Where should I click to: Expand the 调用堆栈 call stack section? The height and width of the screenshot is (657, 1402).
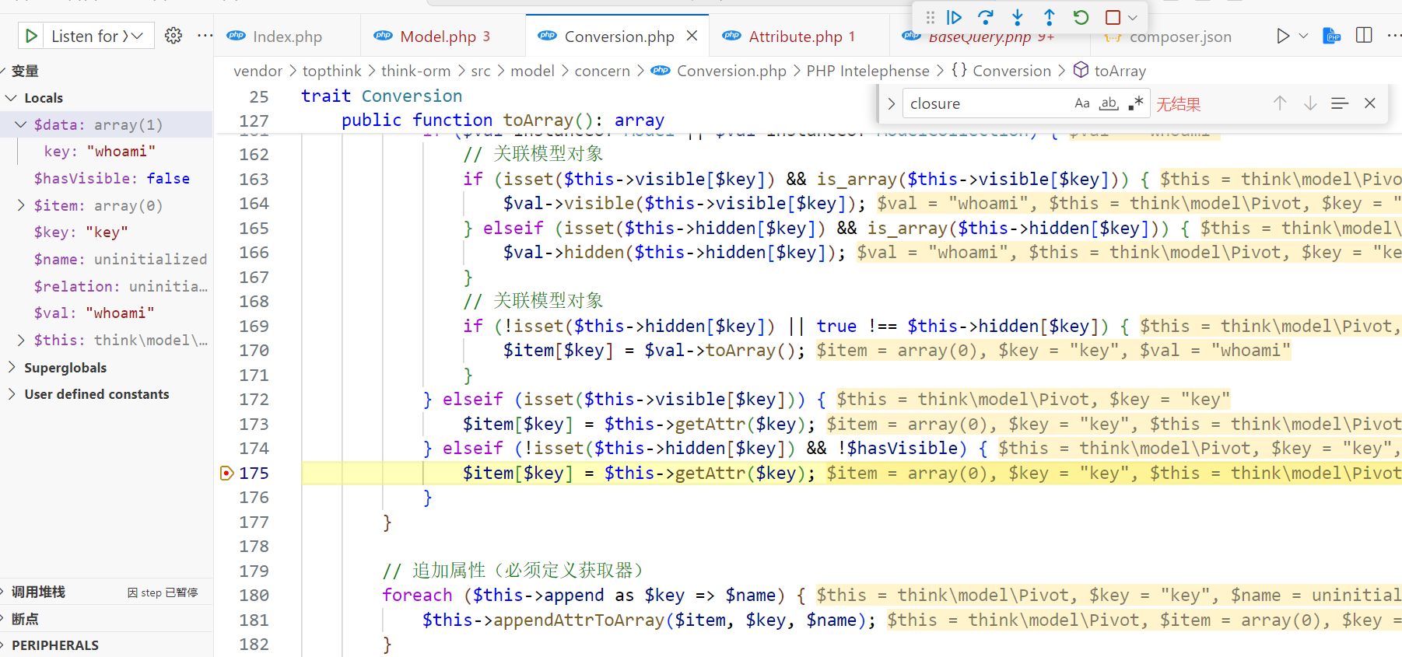pos(39,592)
